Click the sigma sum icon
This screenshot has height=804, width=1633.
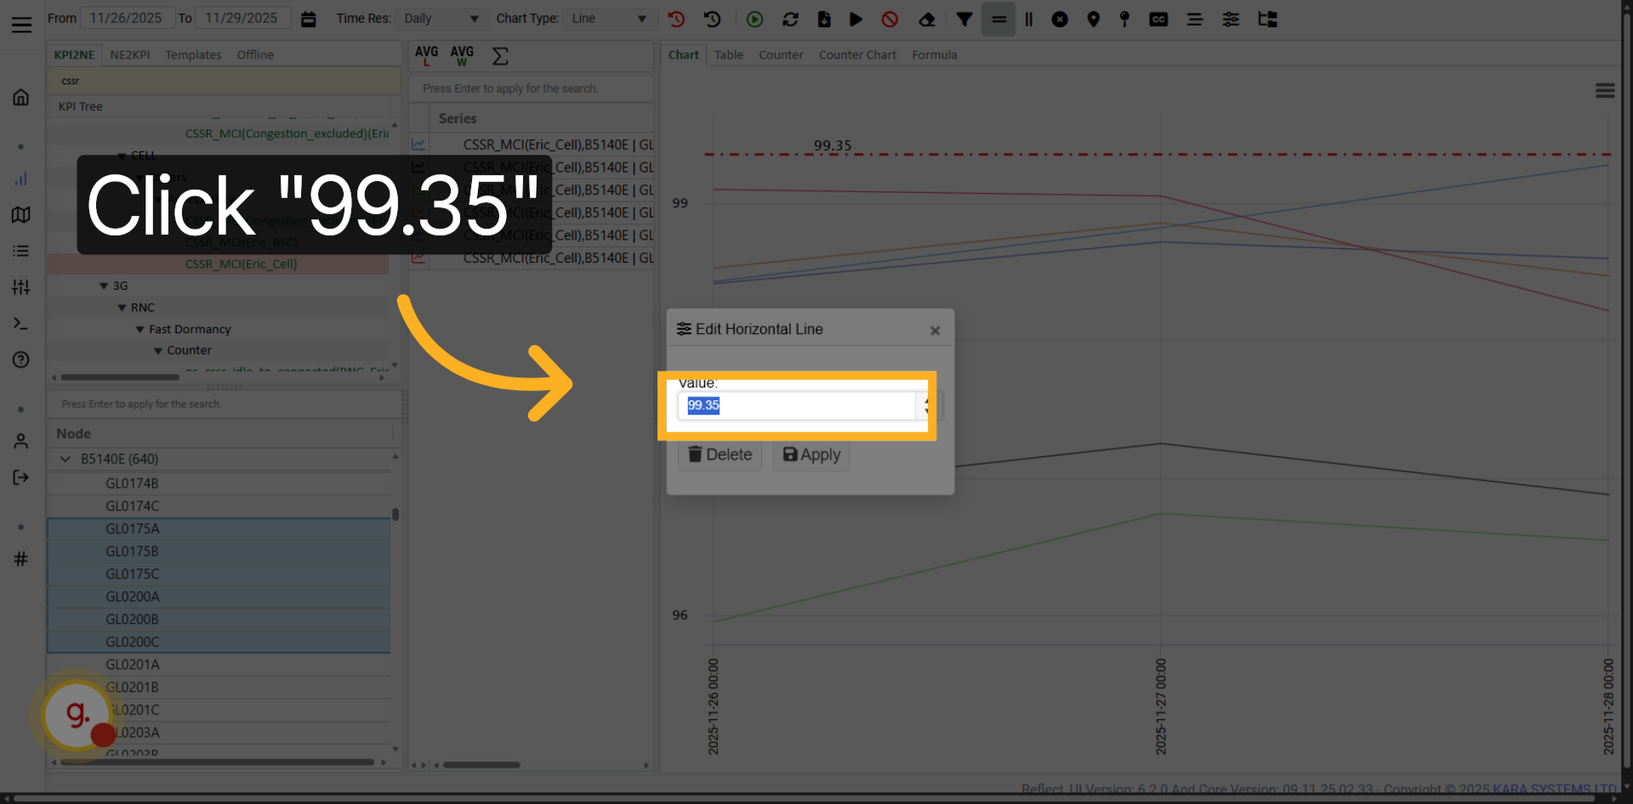click(500, 56)
